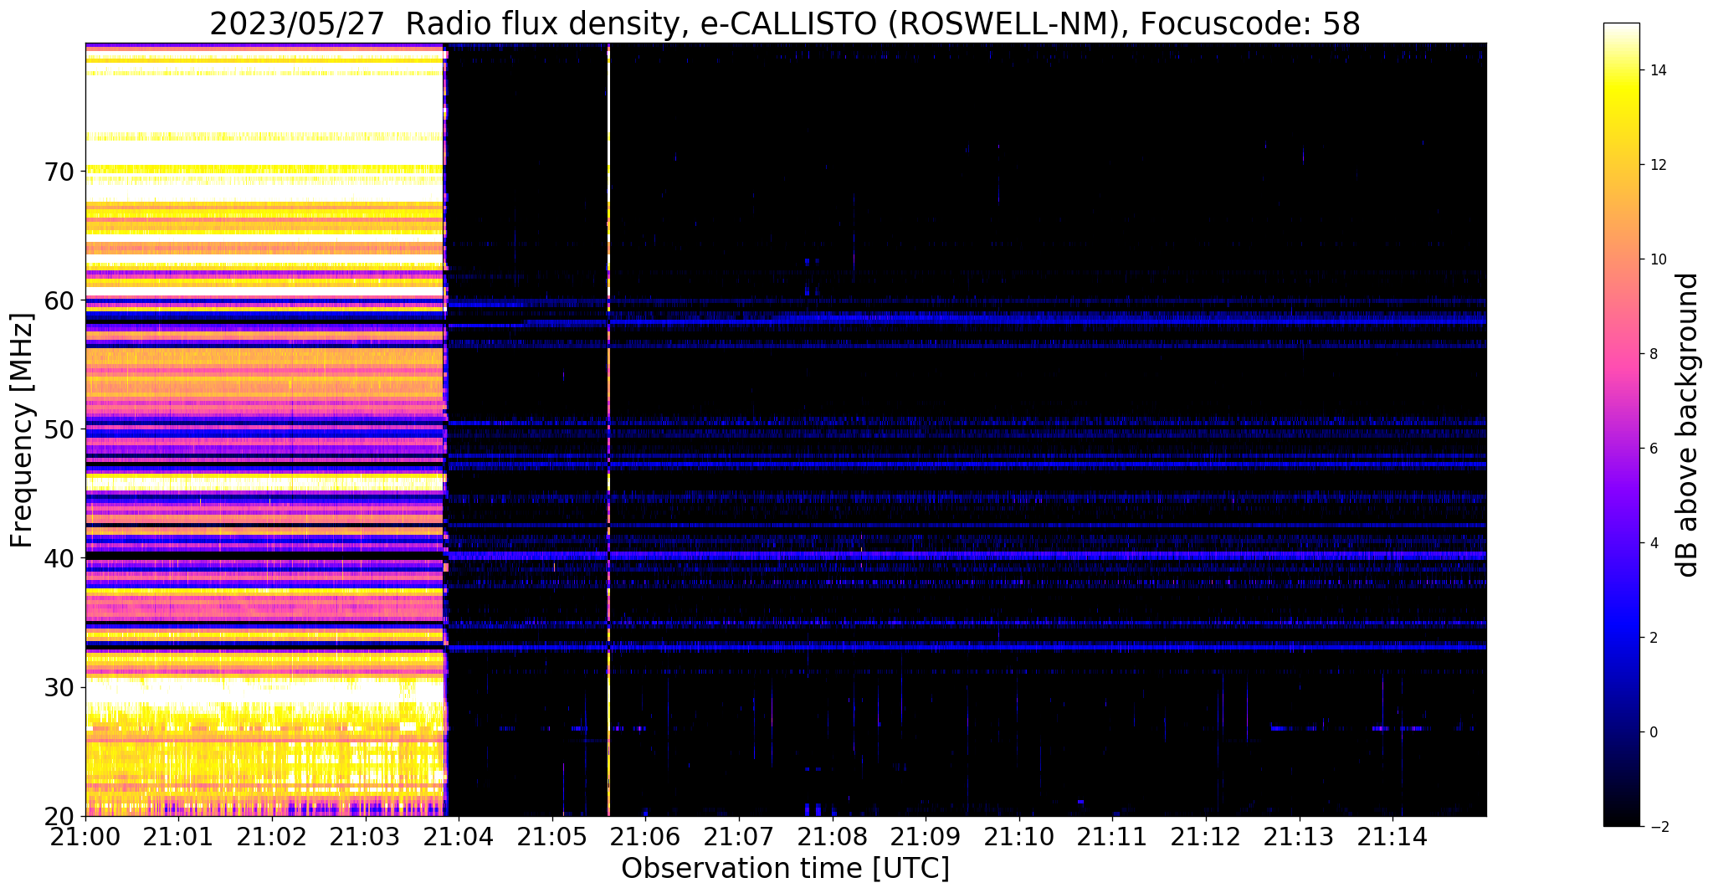Click the 'dB above background' colorbar label
1713x893 pixels.
coord(1688,424)
